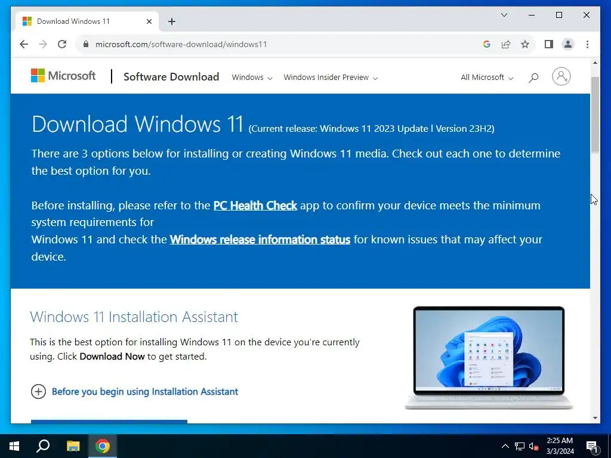Screen dimensions: 611x458
Task: Click the network tray icon
Action: [520, 446]
